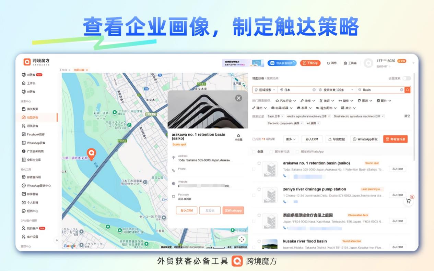Open 海关数据 in the sidebar
434x271 pixels.
(30, 109)
